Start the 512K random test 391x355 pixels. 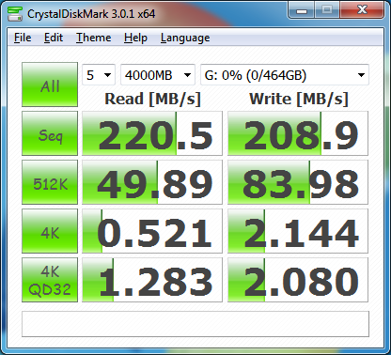50,182
